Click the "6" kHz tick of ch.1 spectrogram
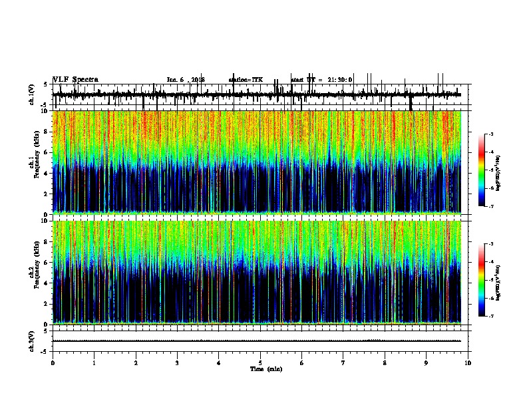Image resolution: width=527 pixels, height=407 pixels. click(x=47, y=152)
